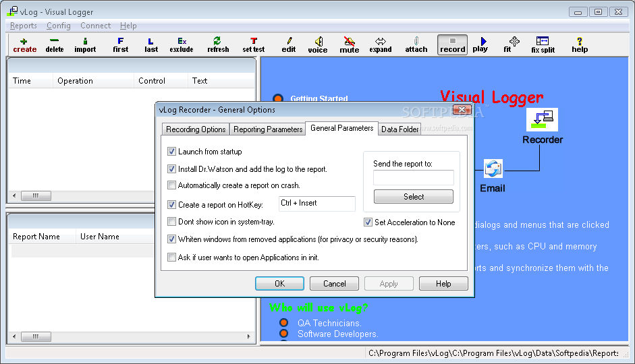Screen dimensions: 635x364
Task: Click Select under Send the report to
Action: (x=414, y=197)
